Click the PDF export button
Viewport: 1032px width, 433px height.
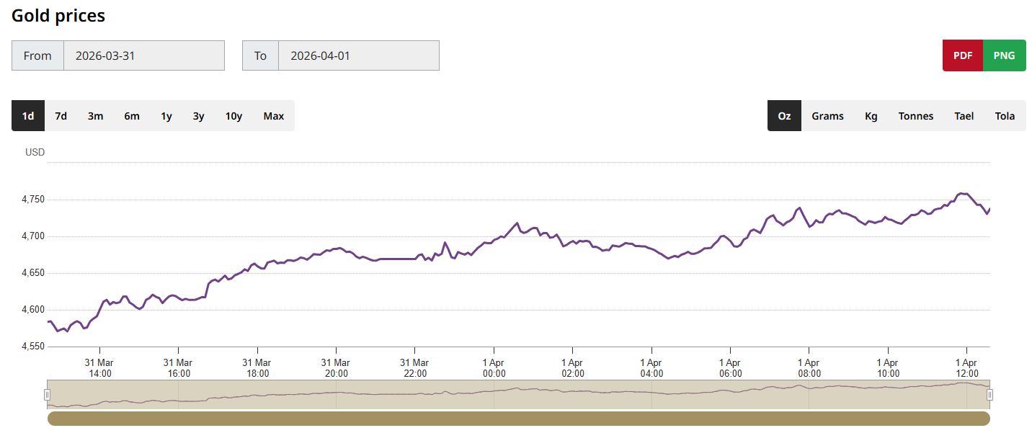[963, 55]
